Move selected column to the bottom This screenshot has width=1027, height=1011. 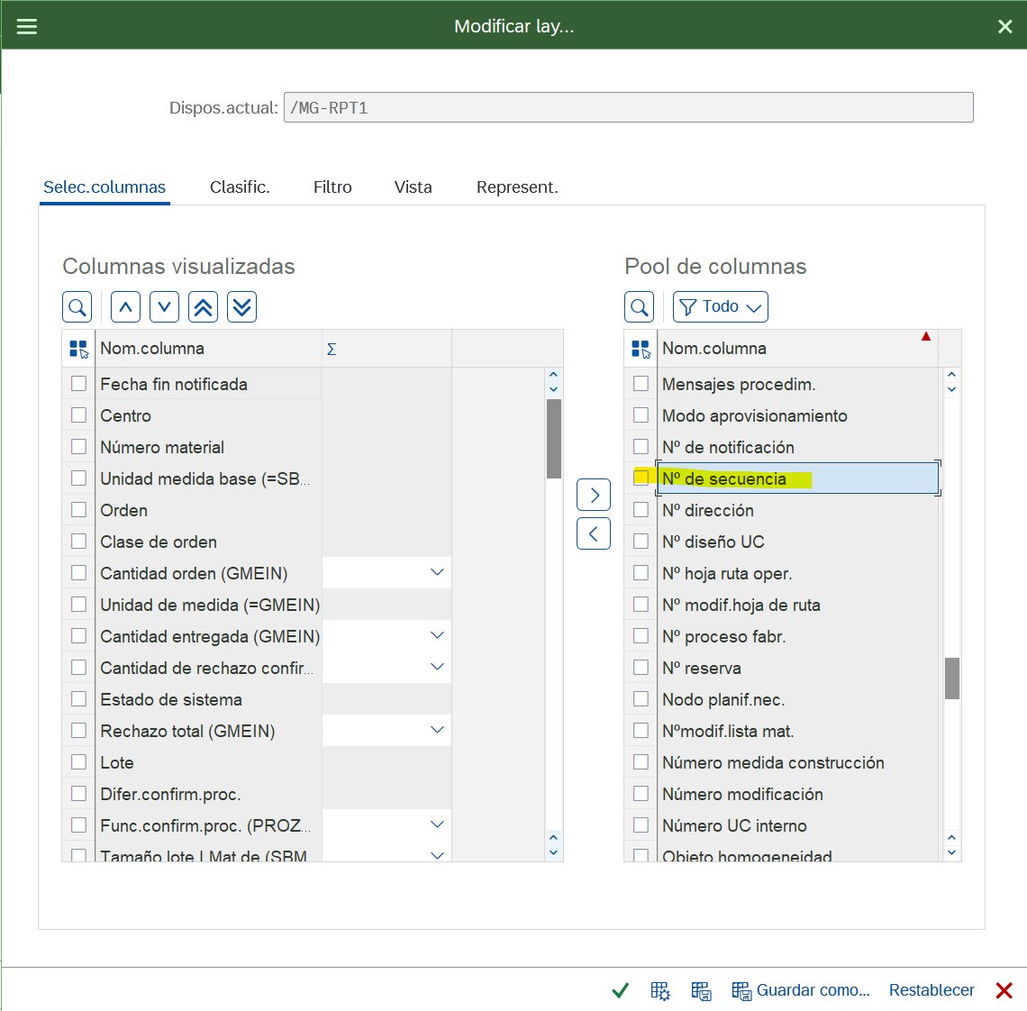point(241,307)
